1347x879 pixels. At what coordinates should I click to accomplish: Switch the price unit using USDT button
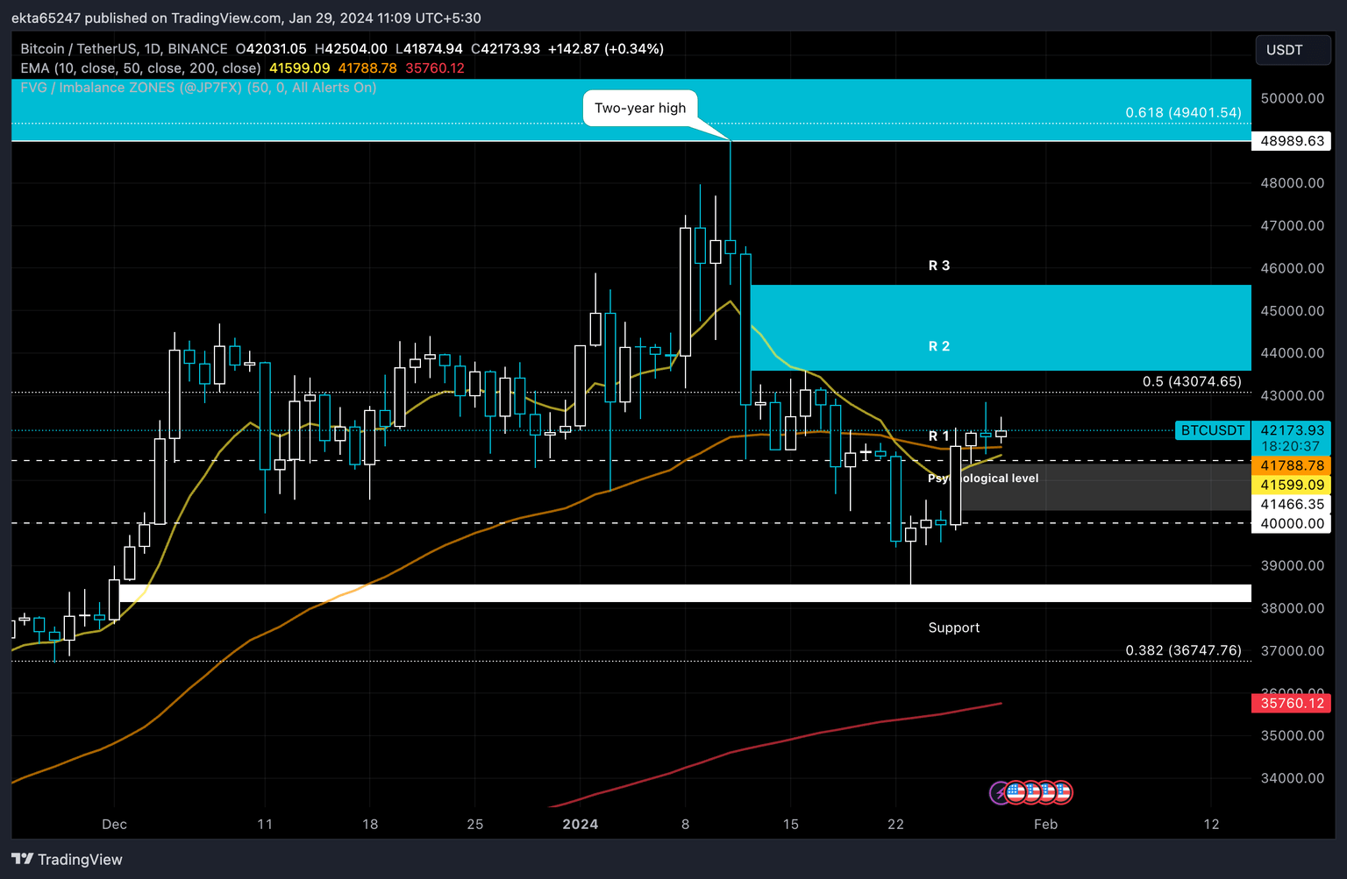coord(1293,50)
